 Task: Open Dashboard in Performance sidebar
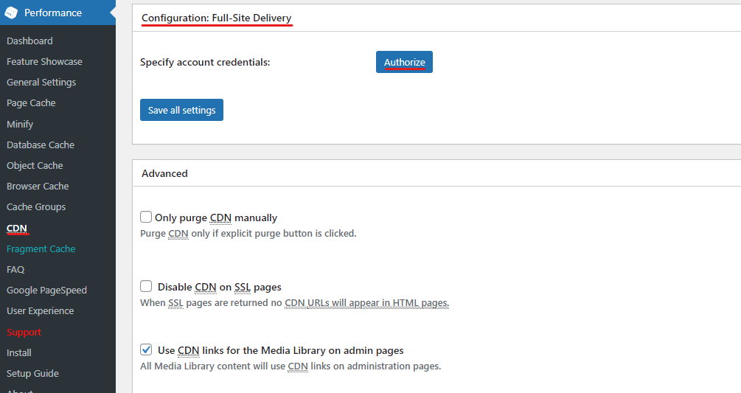click(29, 41)
